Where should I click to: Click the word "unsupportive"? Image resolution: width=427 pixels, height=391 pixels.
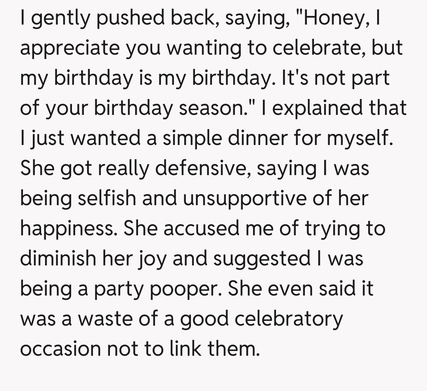(245, 198)
